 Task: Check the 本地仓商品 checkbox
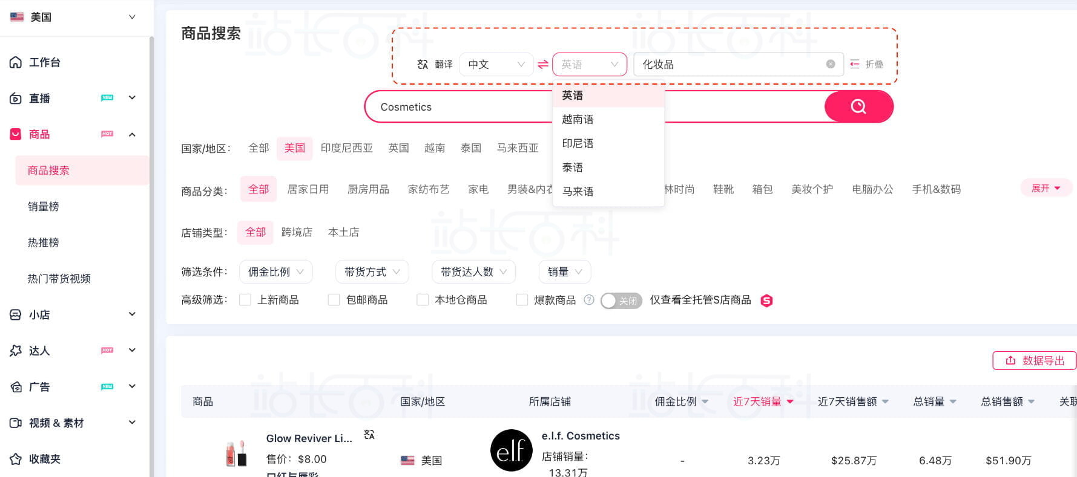click(423, 300)
